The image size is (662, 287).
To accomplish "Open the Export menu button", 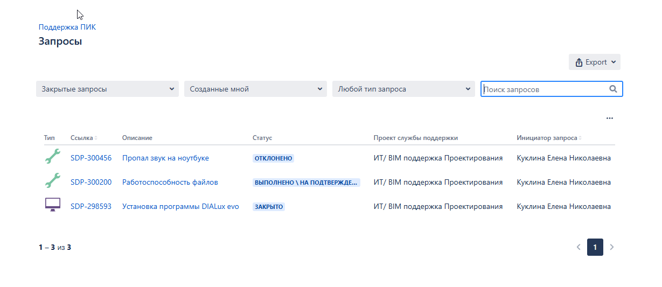I will click(595, 62).
